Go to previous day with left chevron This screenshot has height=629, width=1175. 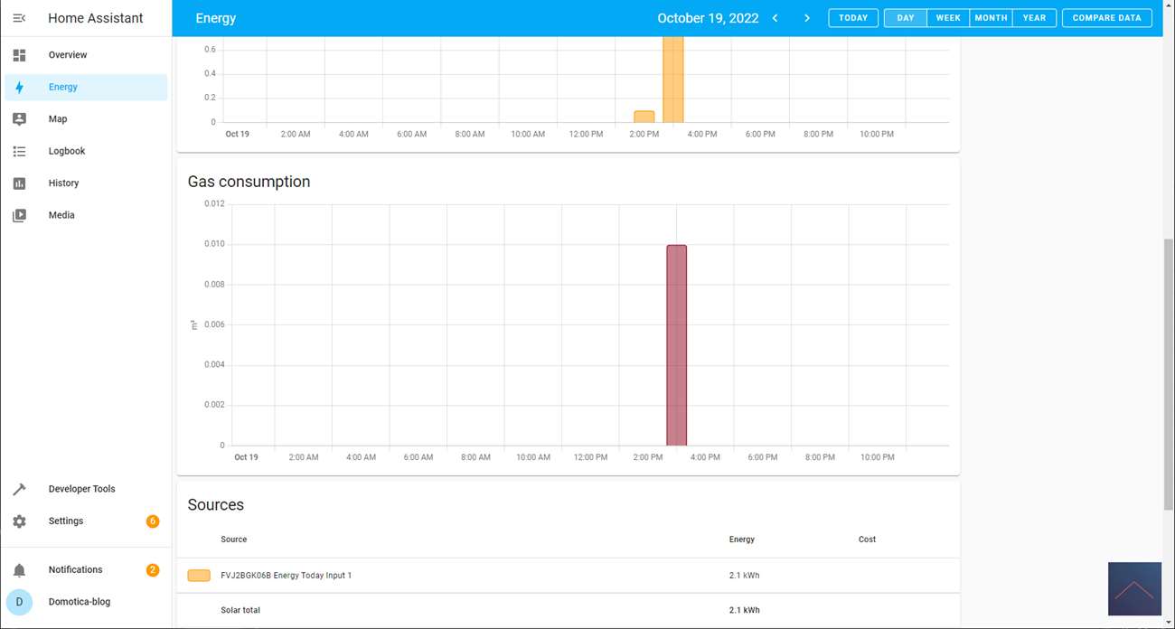coord(775,18)
